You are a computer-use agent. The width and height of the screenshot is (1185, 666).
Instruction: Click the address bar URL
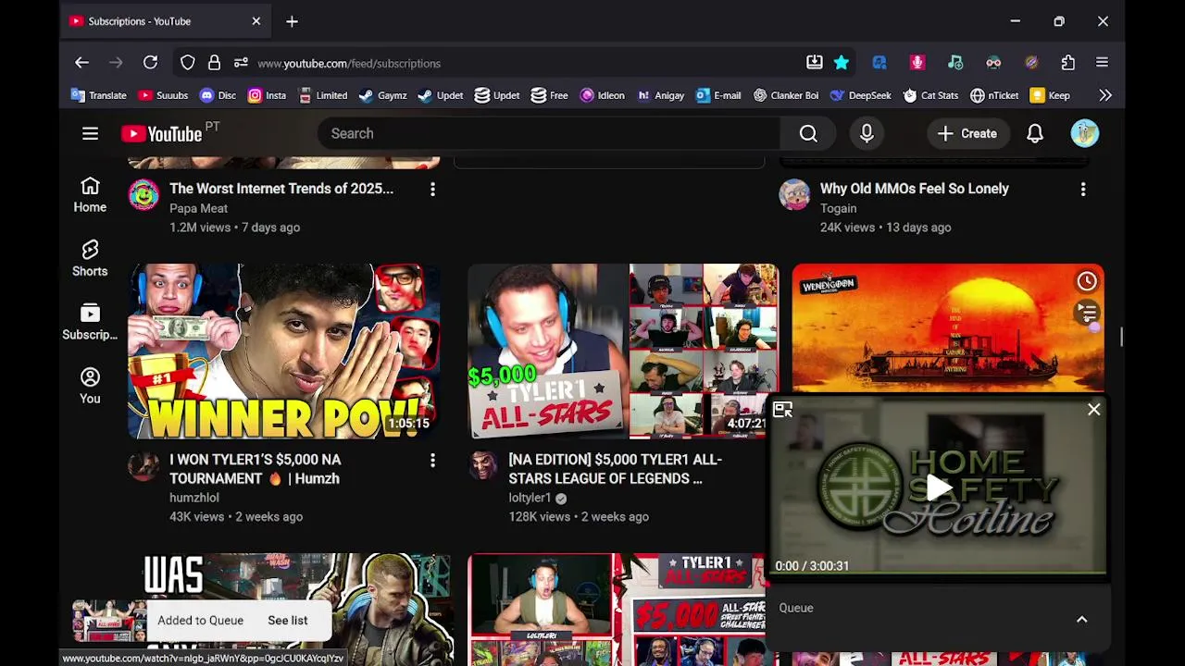(349, 64)
